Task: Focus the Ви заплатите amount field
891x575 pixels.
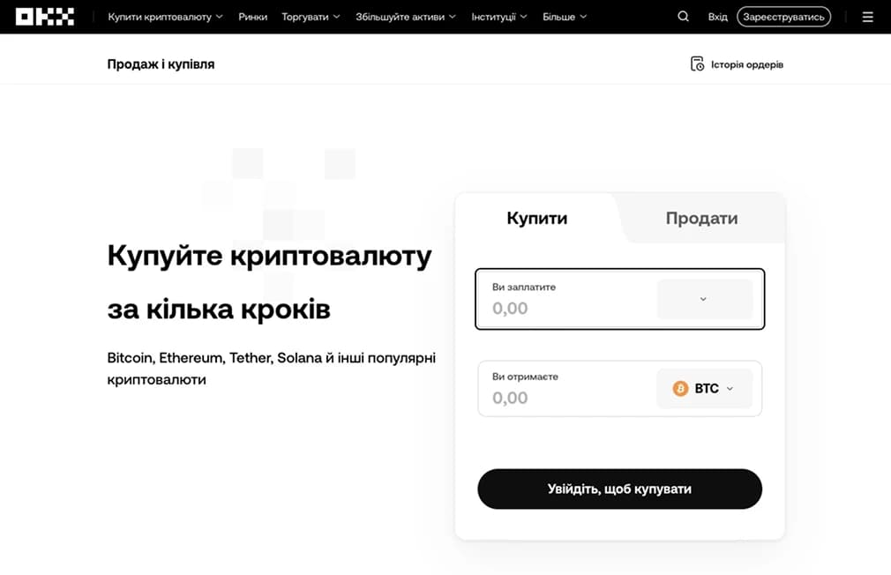Action: click(x=565, y=308)
